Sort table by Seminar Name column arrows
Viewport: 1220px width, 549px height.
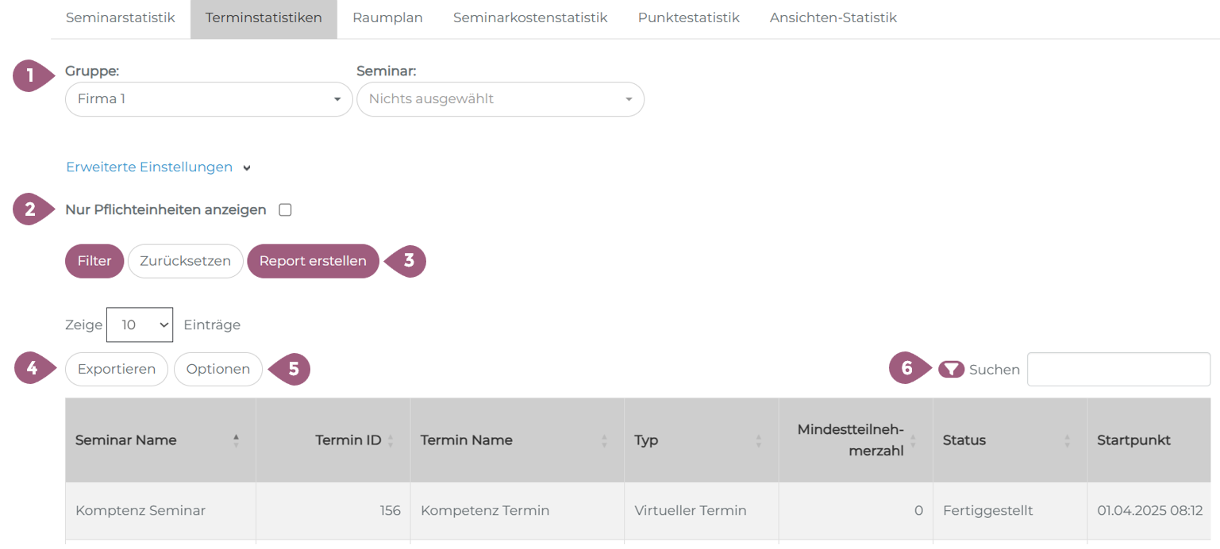pyautogui.click(x=236, y=440)
